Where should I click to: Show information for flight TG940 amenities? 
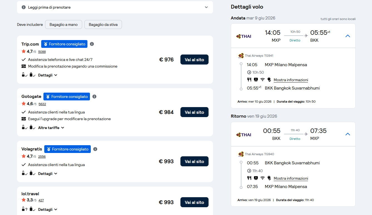point(291,178)
